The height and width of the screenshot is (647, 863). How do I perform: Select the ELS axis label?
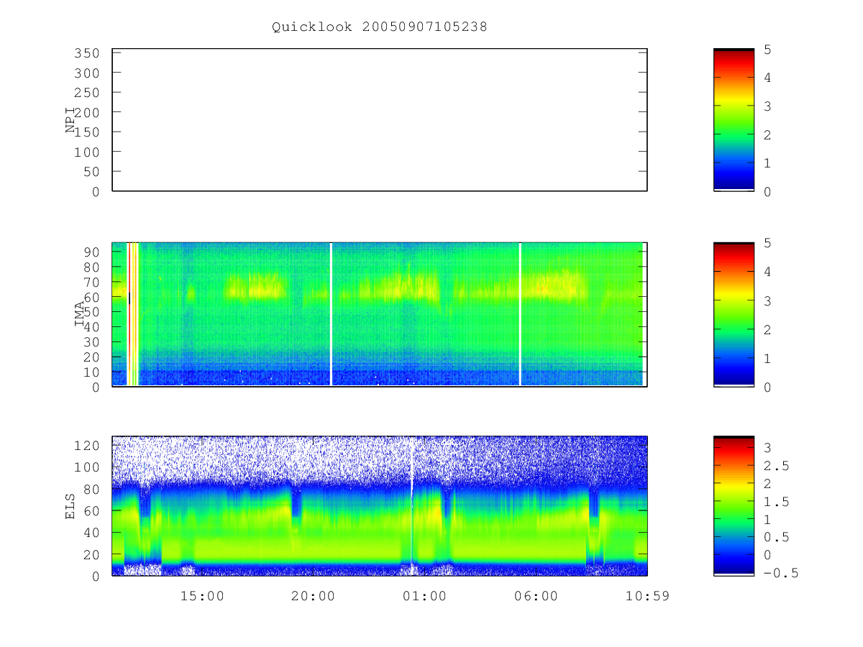pos(70,506)
